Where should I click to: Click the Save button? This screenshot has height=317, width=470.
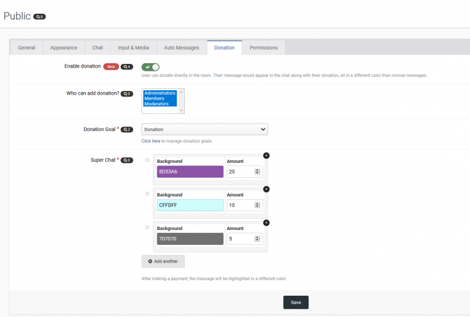click(296, 303)
